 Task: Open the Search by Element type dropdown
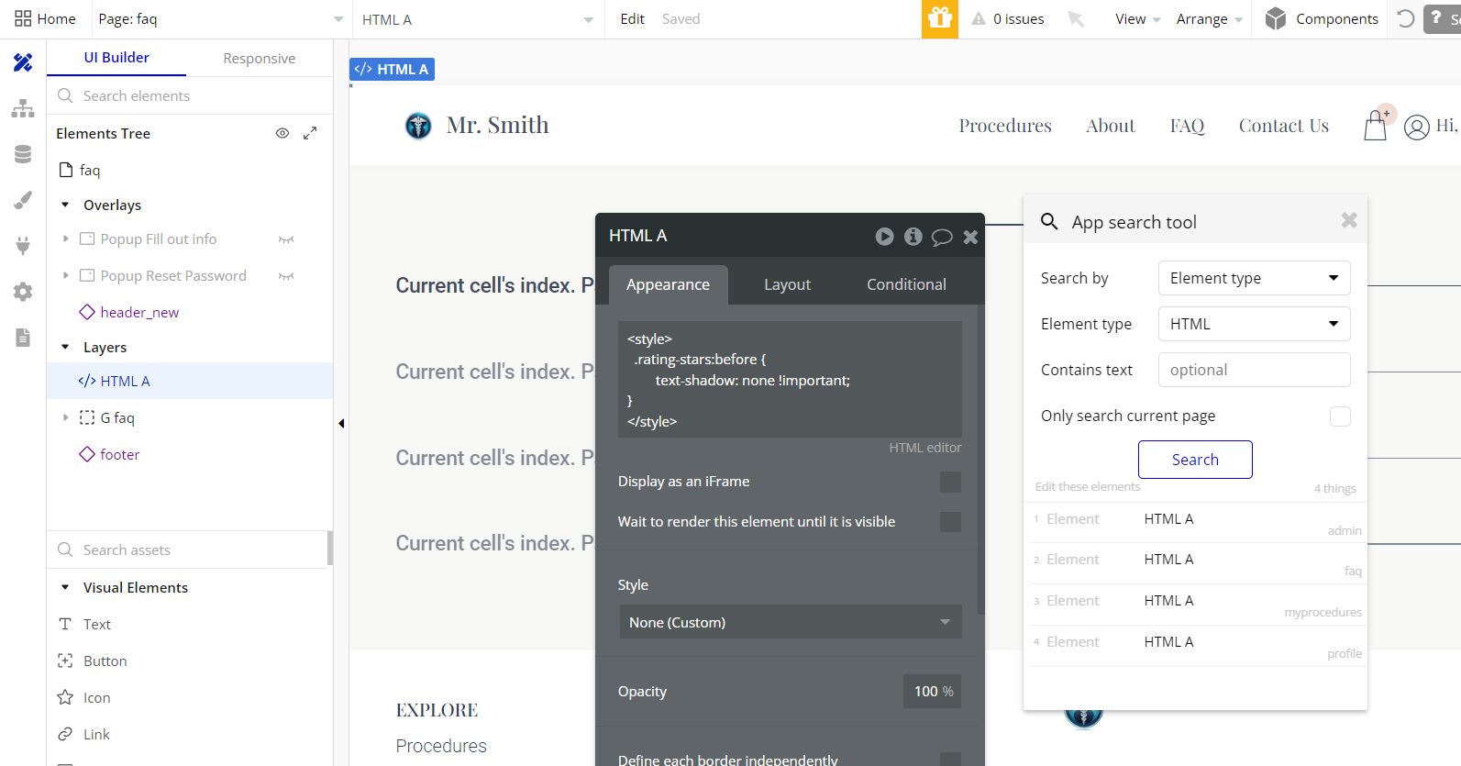point(1254,278)
